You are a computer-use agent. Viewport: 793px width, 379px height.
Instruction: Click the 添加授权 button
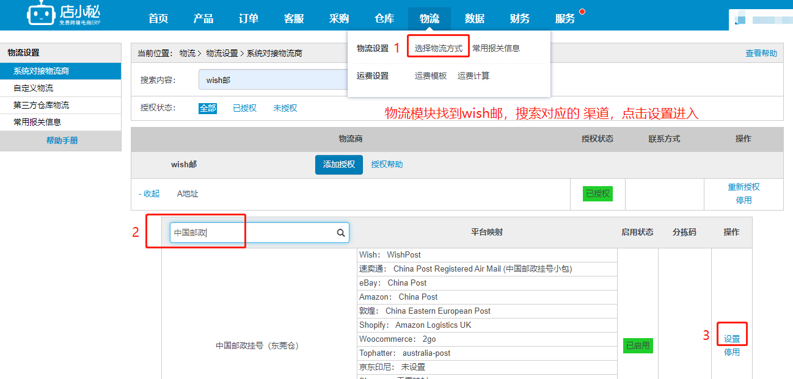339,164
